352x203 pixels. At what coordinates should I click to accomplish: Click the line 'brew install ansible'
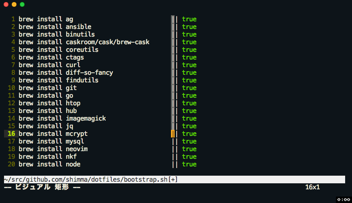tap(55, 27)
